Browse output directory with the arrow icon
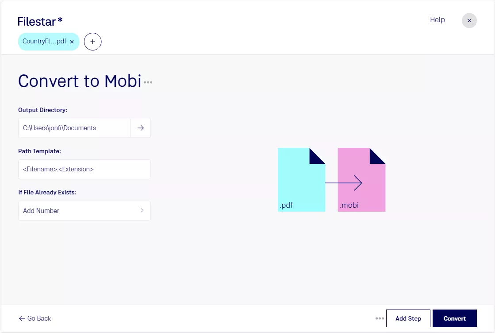 141,128
